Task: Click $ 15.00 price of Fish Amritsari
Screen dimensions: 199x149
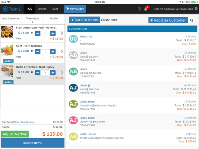Action: [23, 33]
